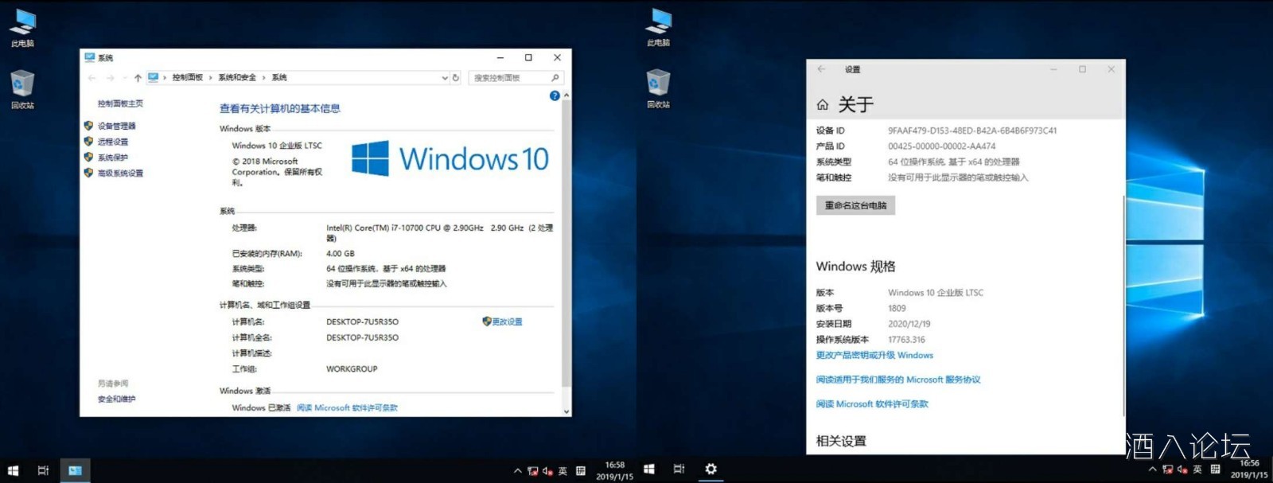Open Device Manager (设备管理器) in sidebar

click(x=116, y=126)
